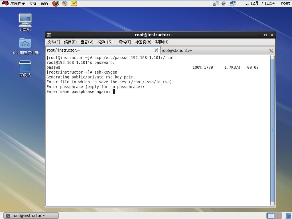Image resolution: width=292 pixels, height=219 pixels.
Task: Launch Firefox from the top panel
Action: click(56, 3)
